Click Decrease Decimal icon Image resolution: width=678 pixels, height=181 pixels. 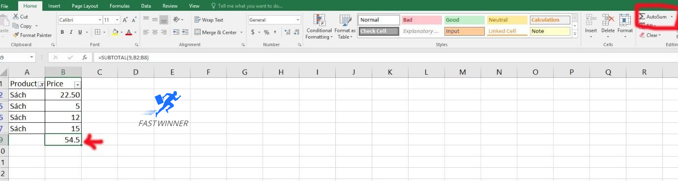click(x=296, y=32)
